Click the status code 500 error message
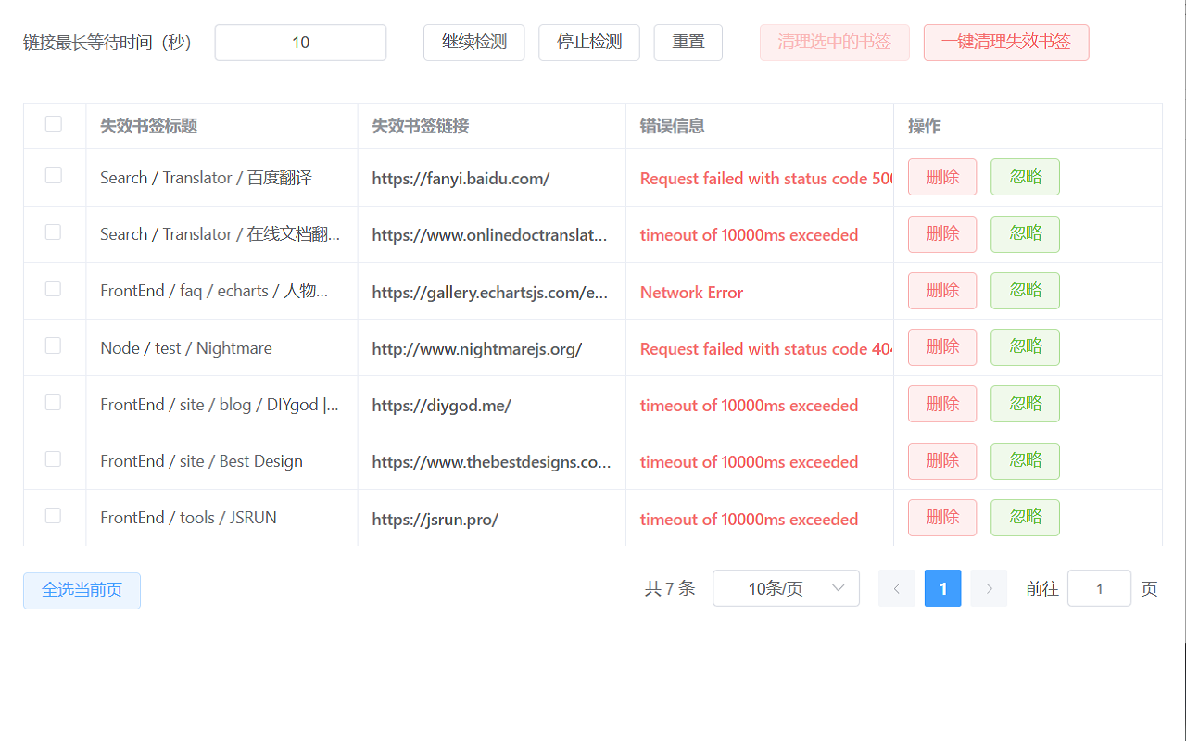 [x=766, y=179]
